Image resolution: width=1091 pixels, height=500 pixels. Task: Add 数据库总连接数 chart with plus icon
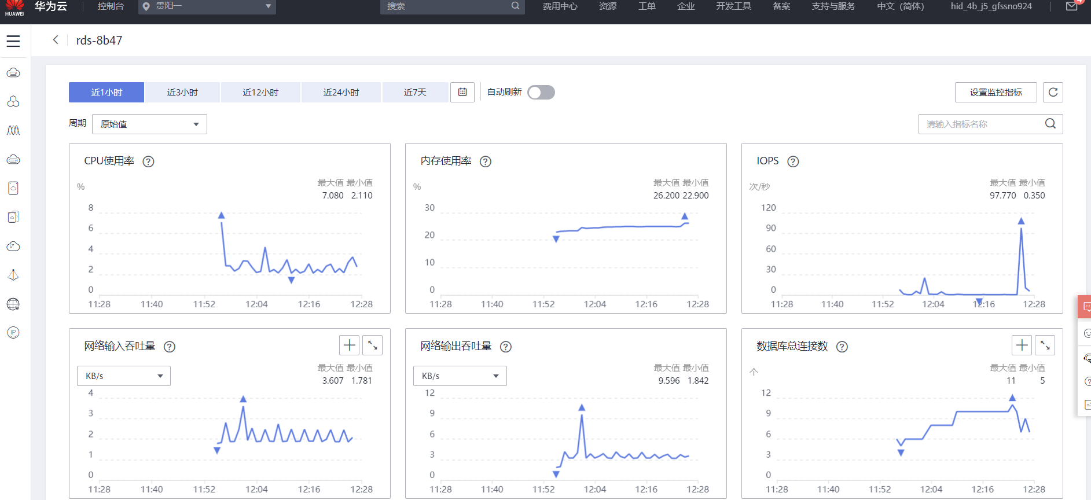click(x=1022, y=345)
